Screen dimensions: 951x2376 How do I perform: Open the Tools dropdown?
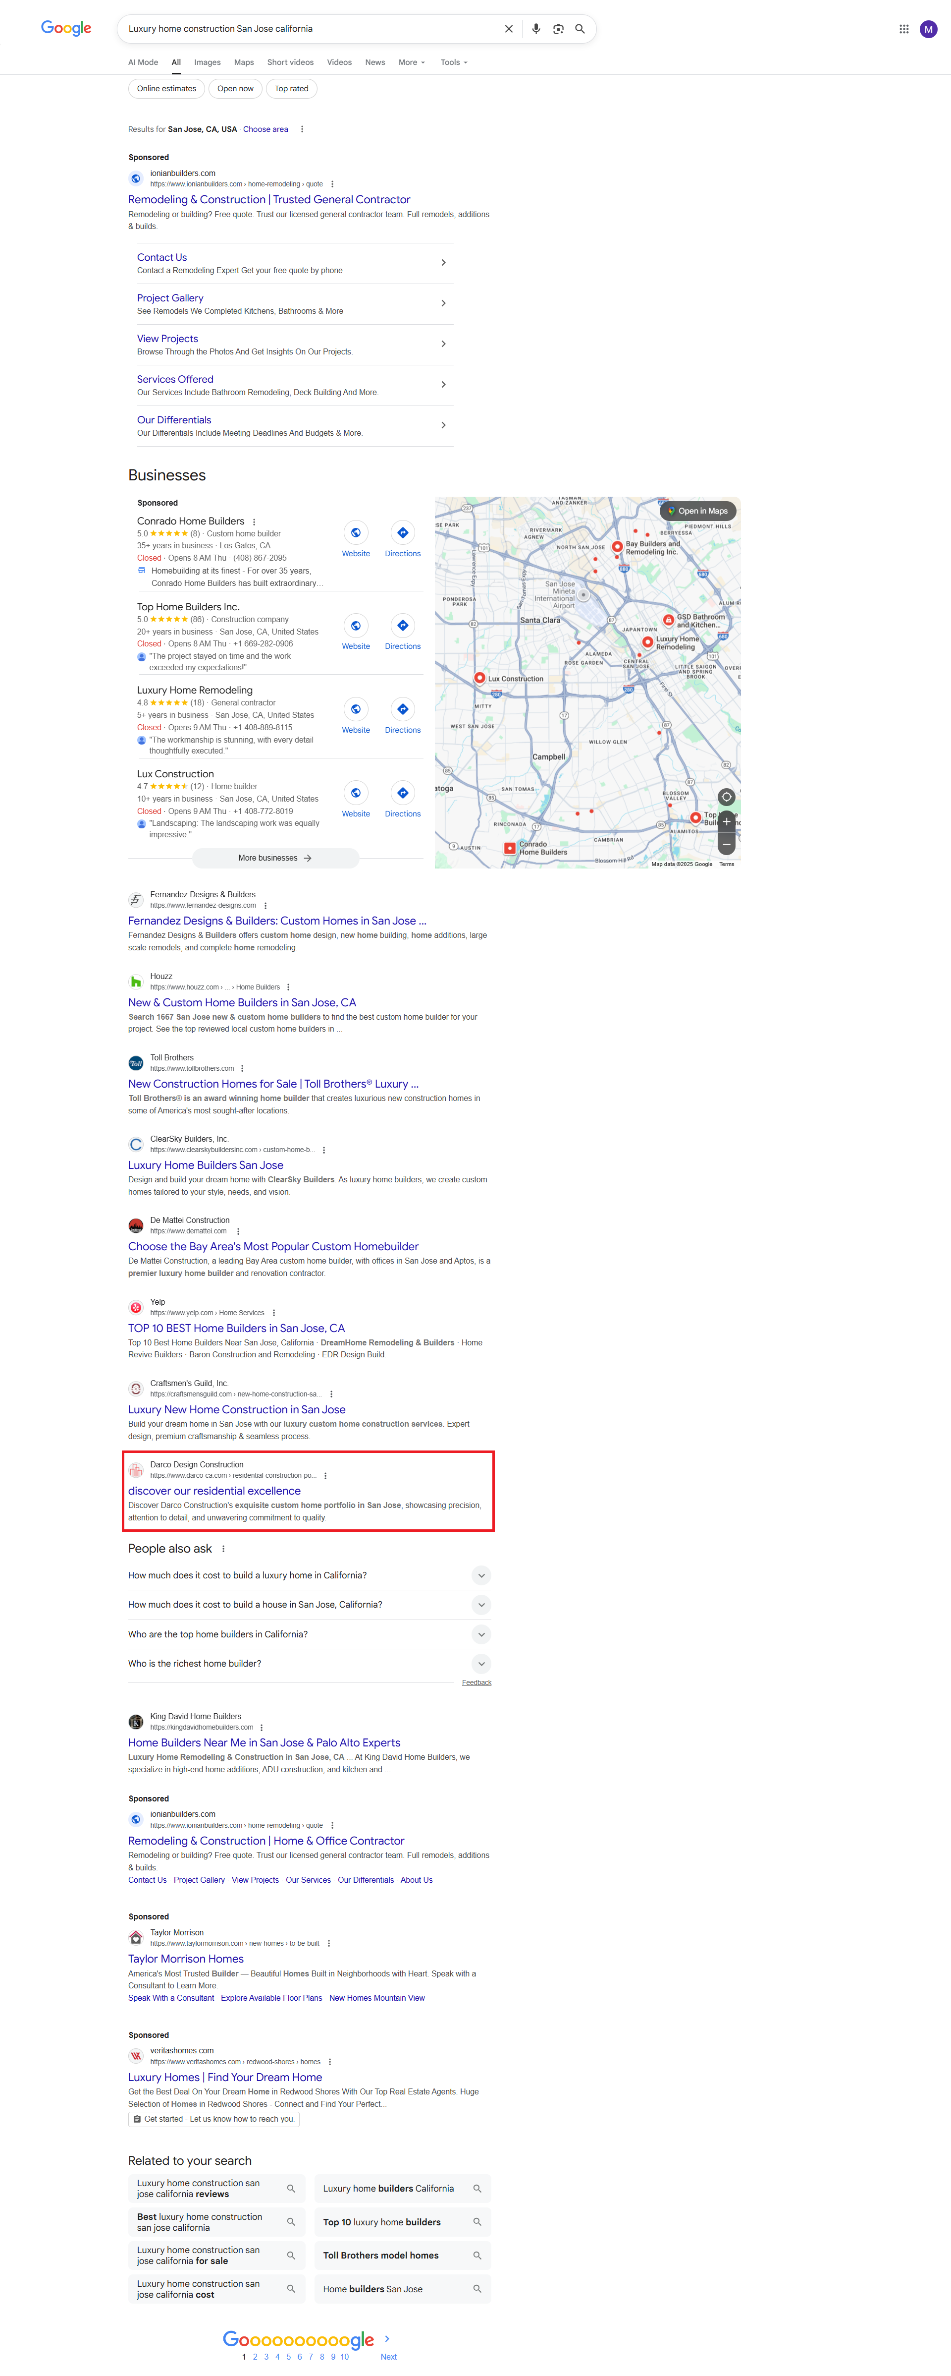(x=453, y=63)
